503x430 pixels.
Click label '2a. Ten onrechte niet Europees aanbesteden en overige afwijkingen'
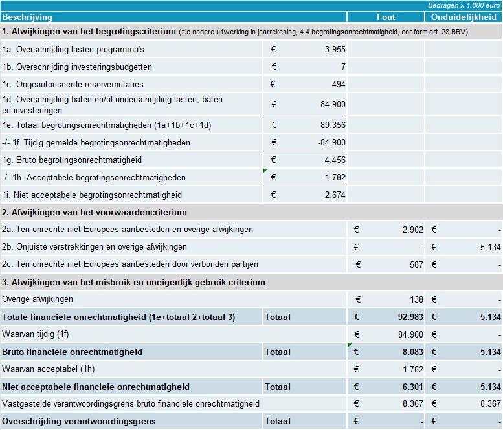(x=128, y=230)
